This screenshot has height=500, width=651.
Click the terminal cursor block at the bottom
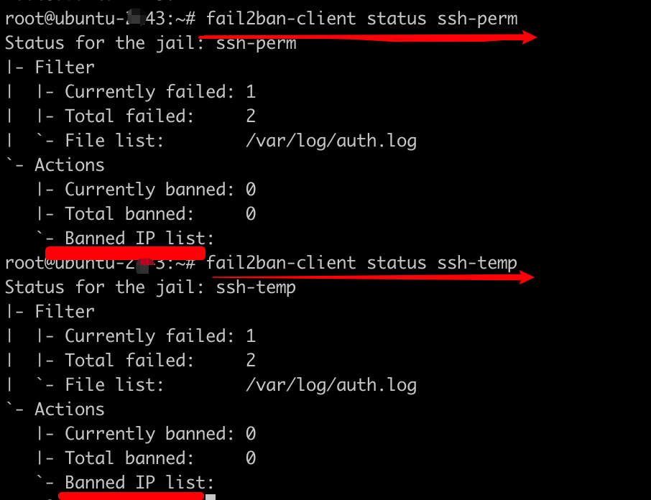click(211, 496)
